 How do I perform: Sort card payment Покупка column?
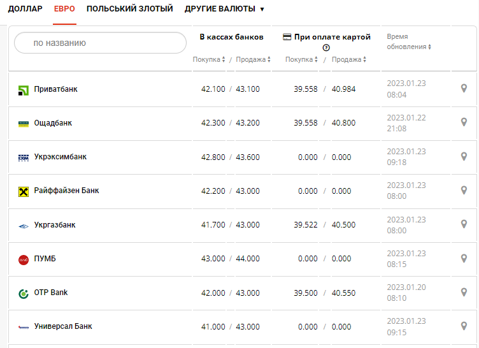(x=302, y=59)
